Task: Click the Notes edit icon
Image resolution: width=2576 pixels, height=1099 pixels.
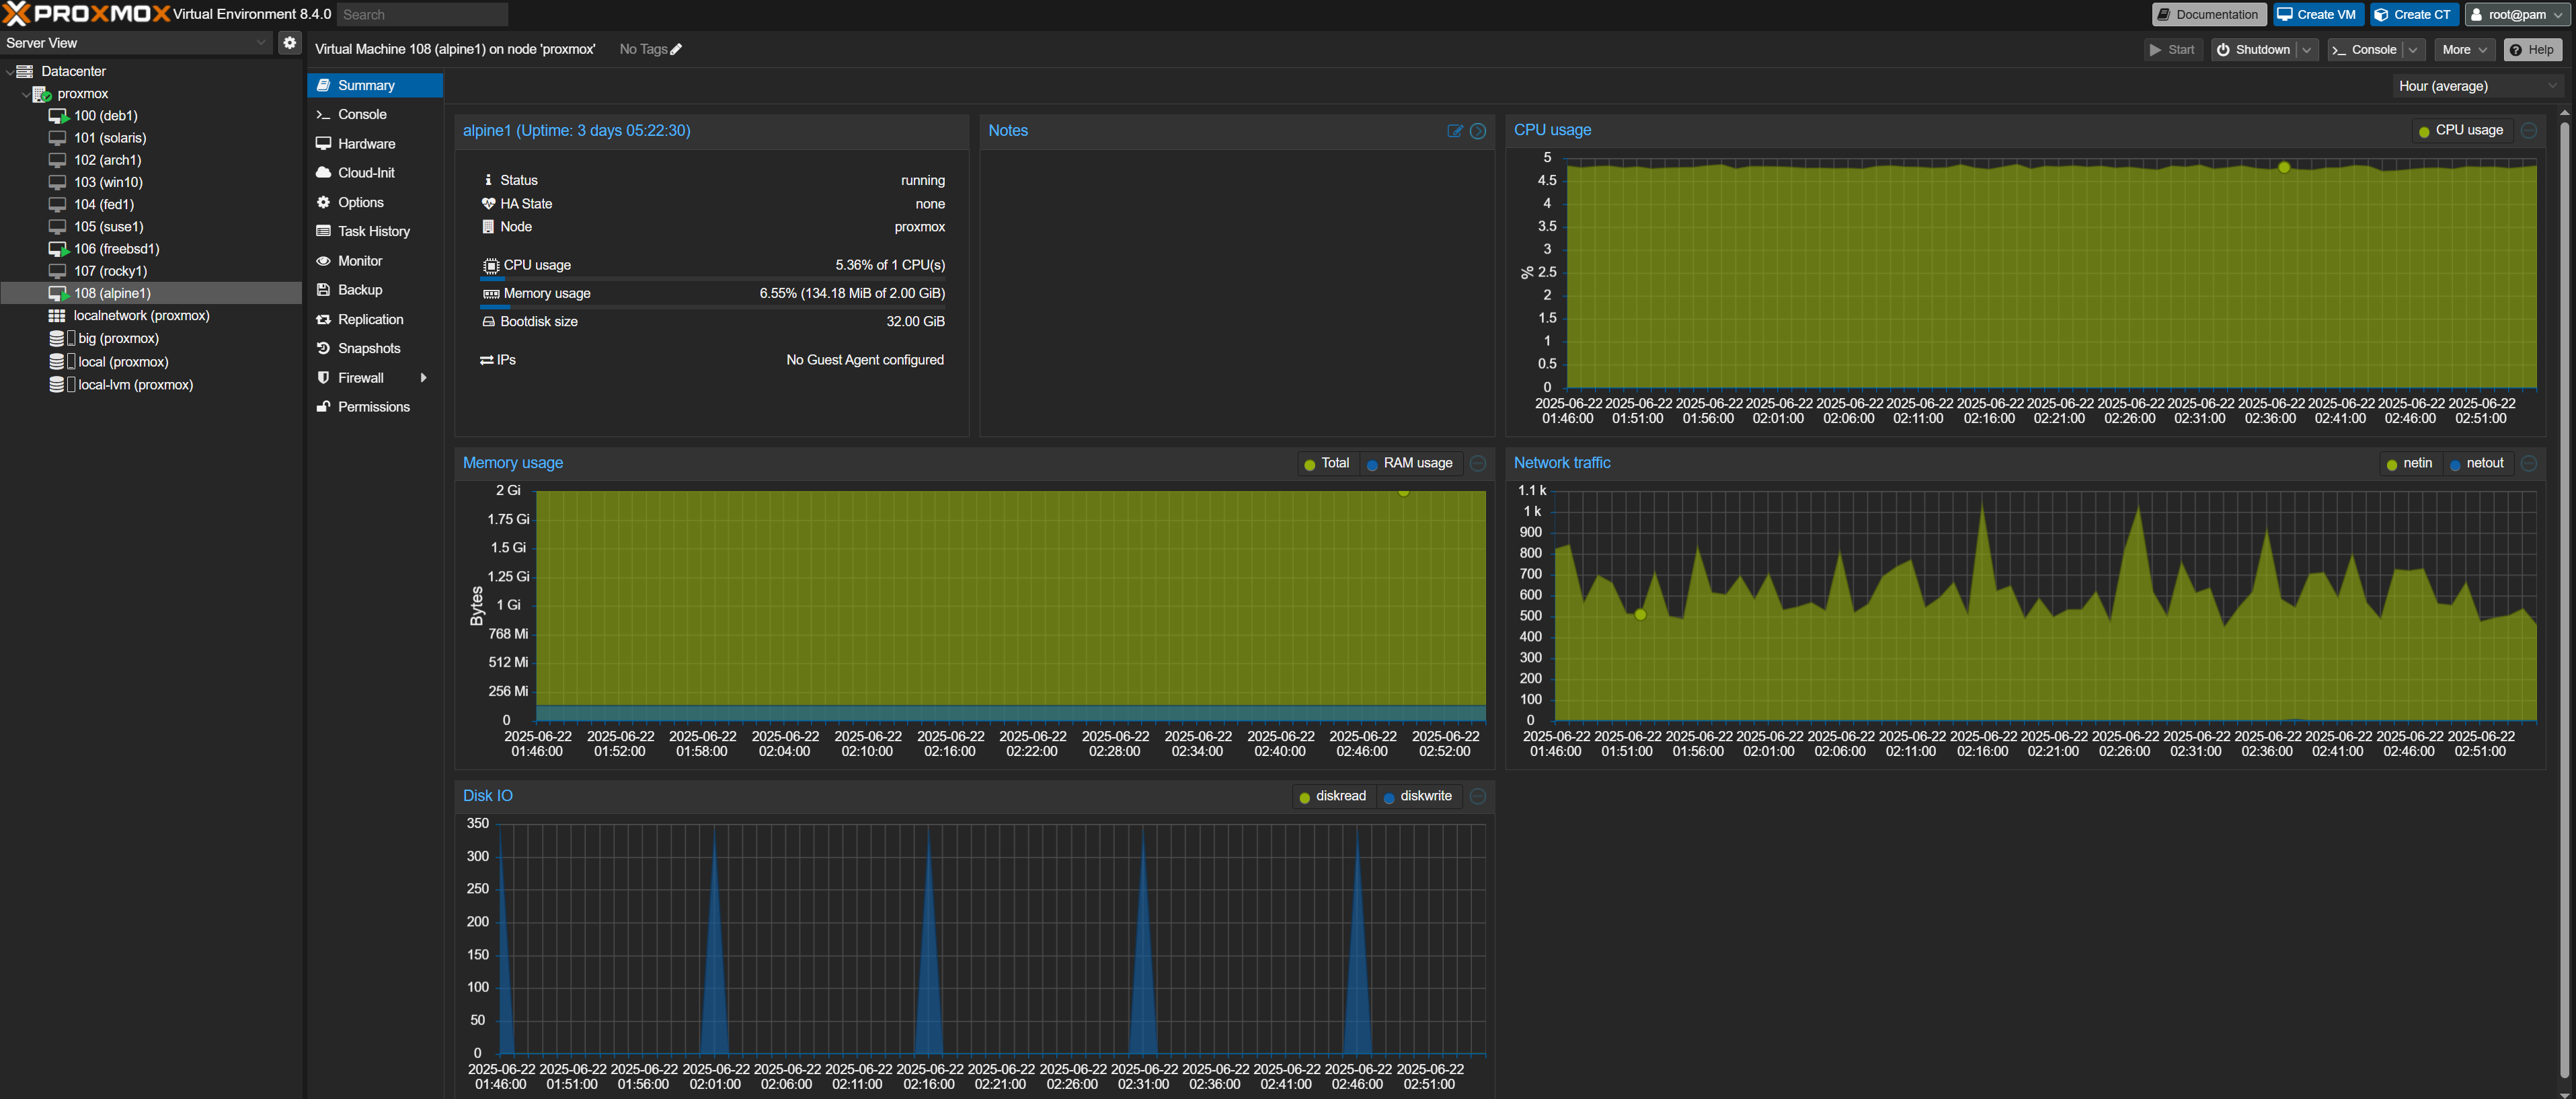Action: tap(1455, 131)
